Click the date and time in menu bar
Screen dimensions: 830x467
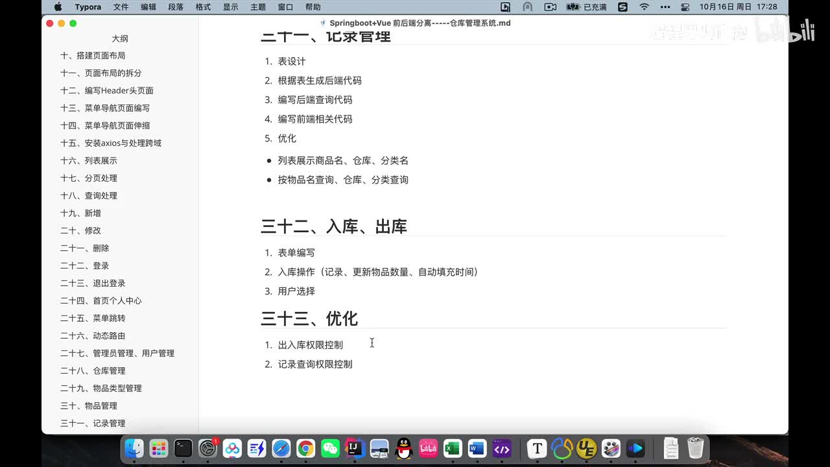739,7
